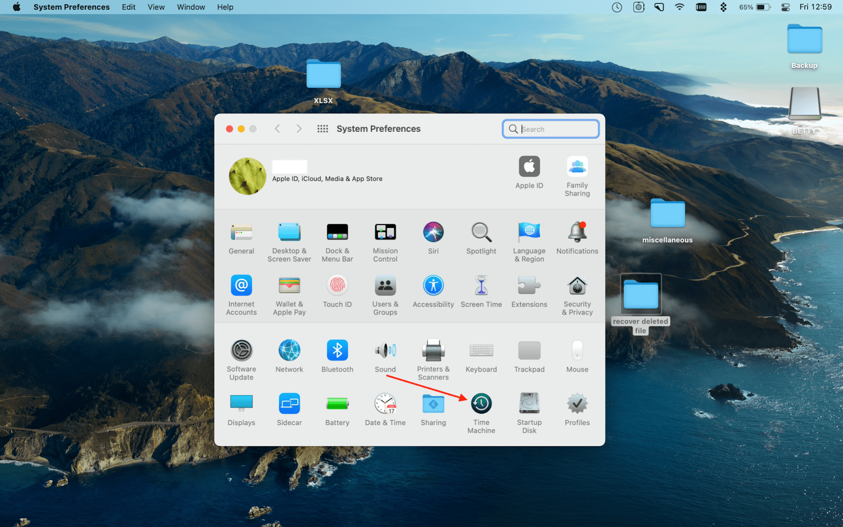Open Sidecar preferences
This screenshot has width=843, height=527.
[x=289, y=409]
